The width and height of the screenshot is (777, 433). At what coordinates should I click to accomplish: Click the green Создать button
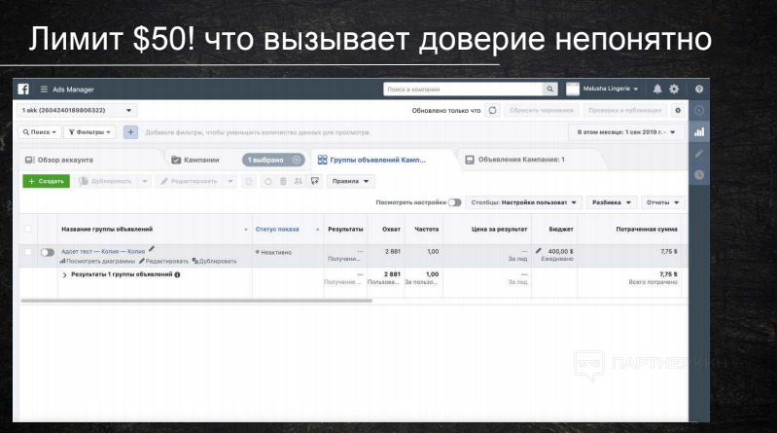pyautogui.click(x=46, y=182)
